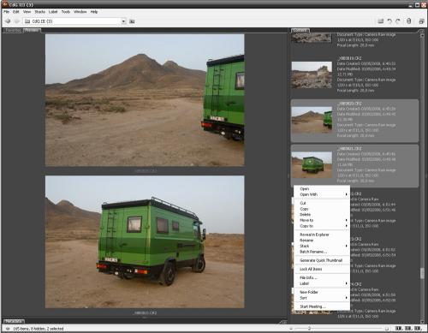Choose Rename in the context menu
The image size is (428, 333).
[x=322, y=241]
